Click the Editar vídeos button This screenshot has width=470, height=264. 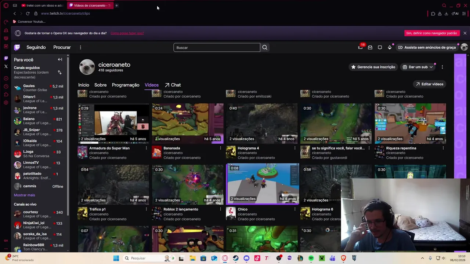point(429,84)
